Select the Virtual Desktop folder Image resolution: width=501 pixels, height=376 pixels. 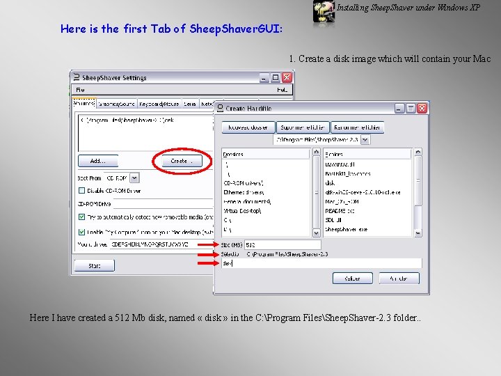click(242, 211)
